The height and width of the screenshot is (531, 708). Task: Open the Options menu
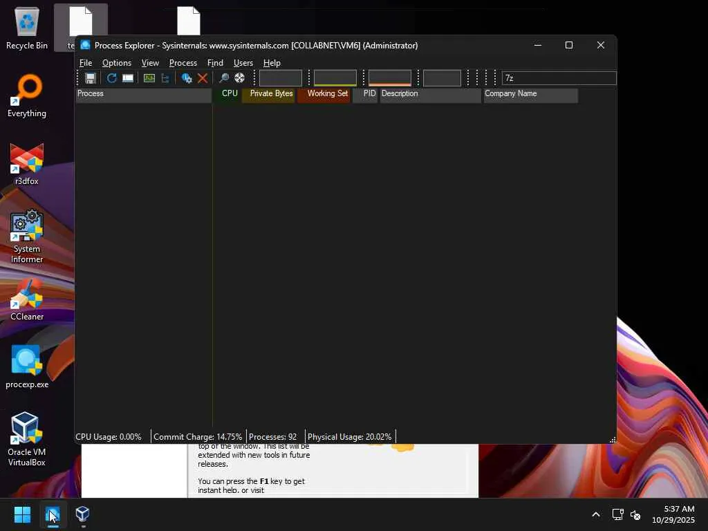coord(116,63)
